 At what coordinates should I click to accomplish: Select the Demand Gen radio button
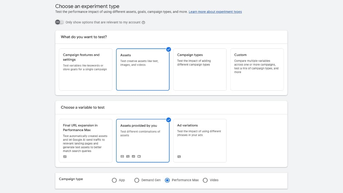[137, 180]
